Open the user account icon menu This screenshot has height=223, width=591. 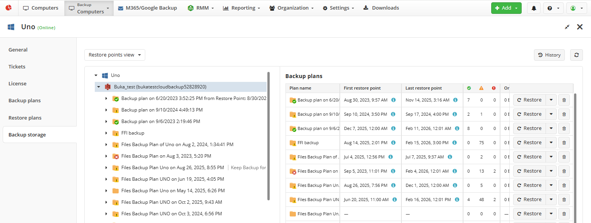576,8
